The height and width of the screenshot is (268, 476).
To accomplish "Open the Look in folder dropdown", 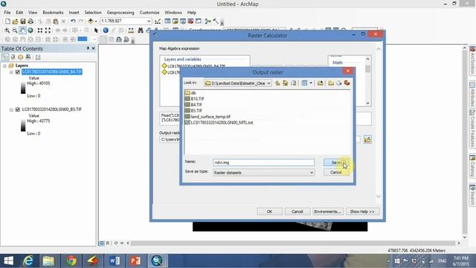I will pyautogui.click(x=268, y=83).
